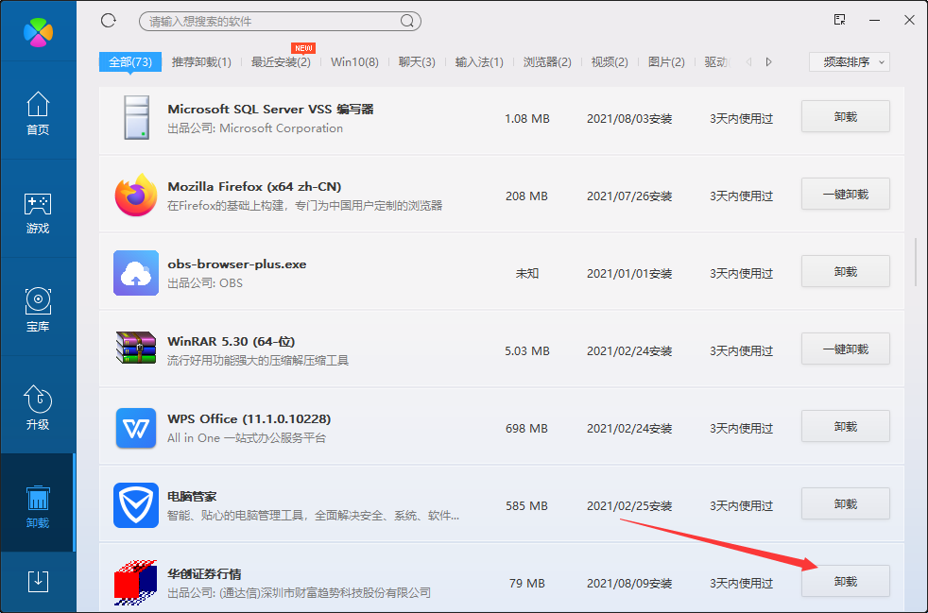
Task: Click the obs-browser-plus cloud icon
Action: click(136, 273)
